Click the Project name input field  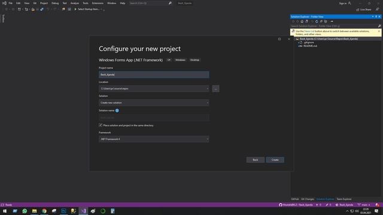coord(154,75)
